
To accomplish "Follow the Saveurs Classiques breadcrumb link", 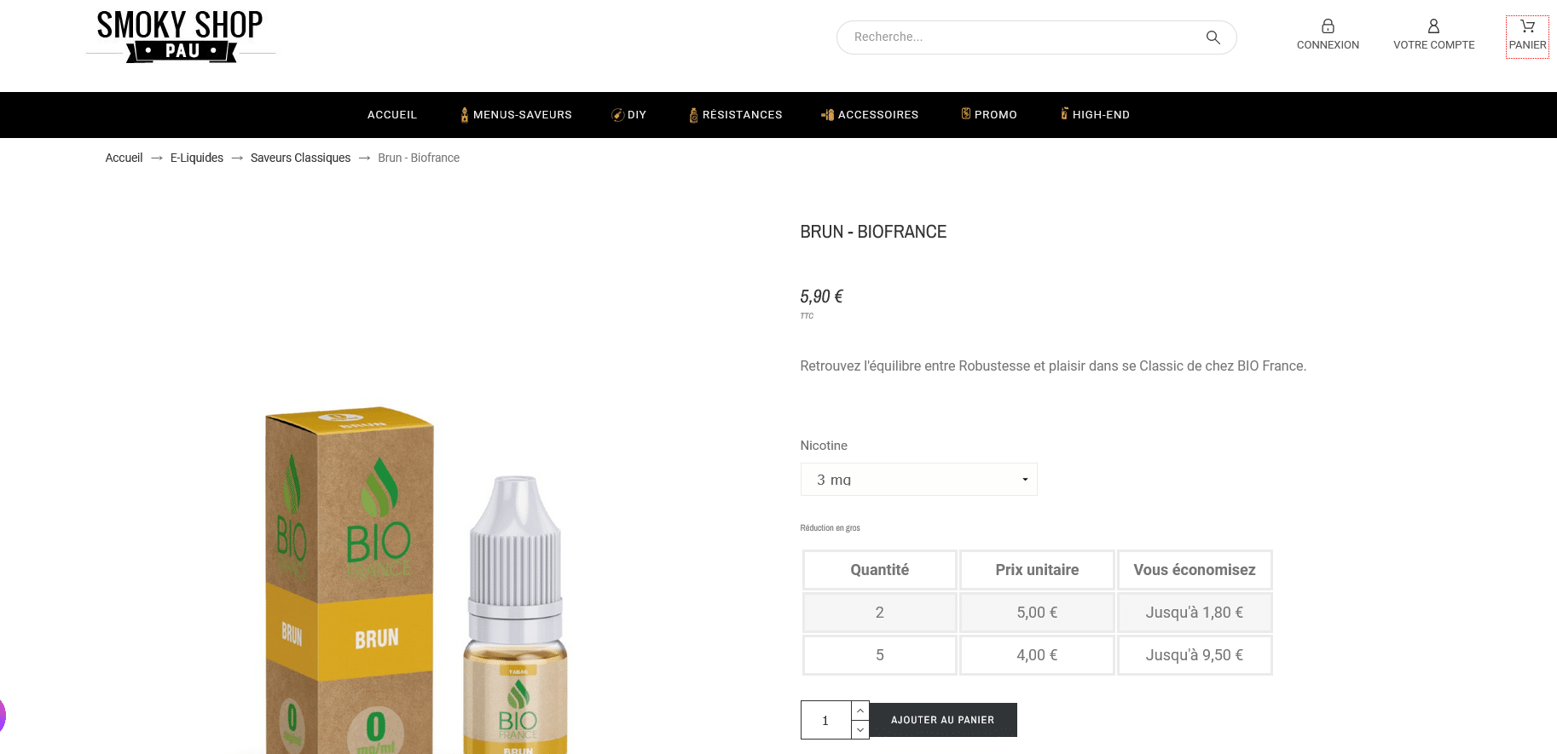I will (300, 158).
